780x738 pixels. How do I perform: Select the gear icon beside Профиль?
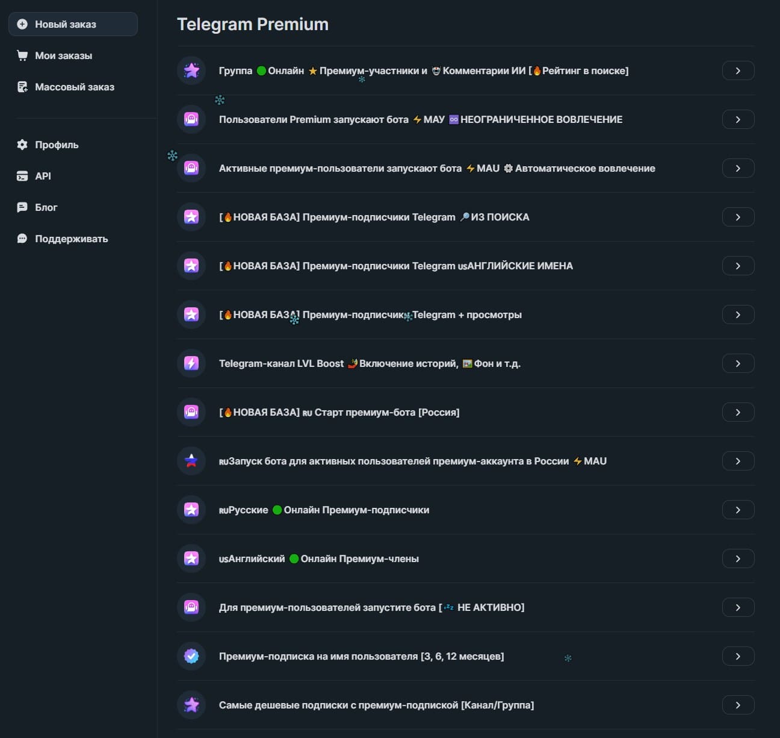tap(22, 145)
